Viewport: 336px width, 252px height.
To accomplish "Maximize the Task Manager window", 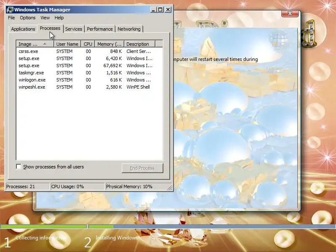I will [x=160, y=10].
